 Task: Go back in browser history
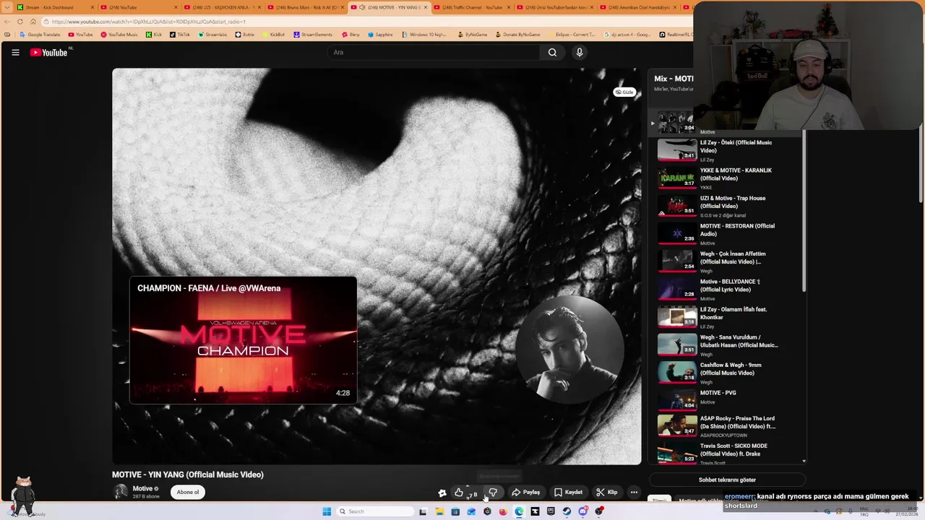tap(7, 22)
